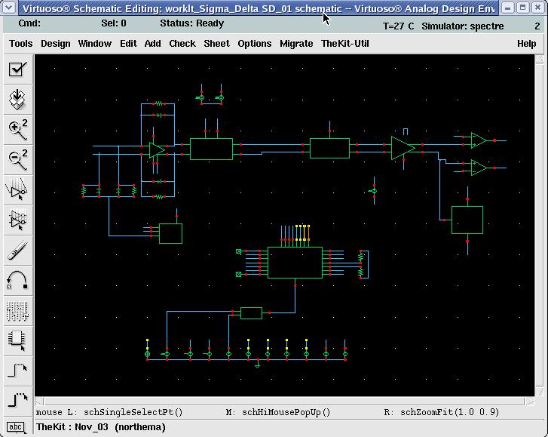The image size is (548, 437).
Task: Open the Design menu
Action: [x=55, y=43]
